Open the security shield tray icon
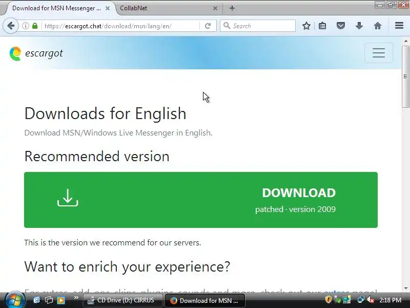The height and width of the screenshot is (308, 410). (x=328, y=300)
